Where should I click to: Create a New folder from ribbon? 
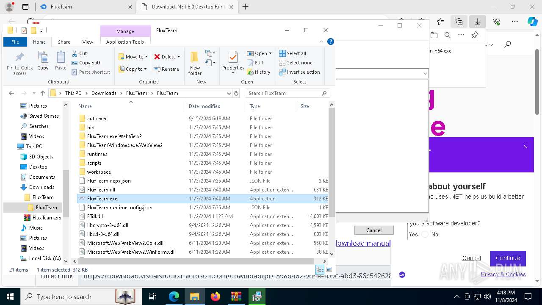(x=195, y=63)
